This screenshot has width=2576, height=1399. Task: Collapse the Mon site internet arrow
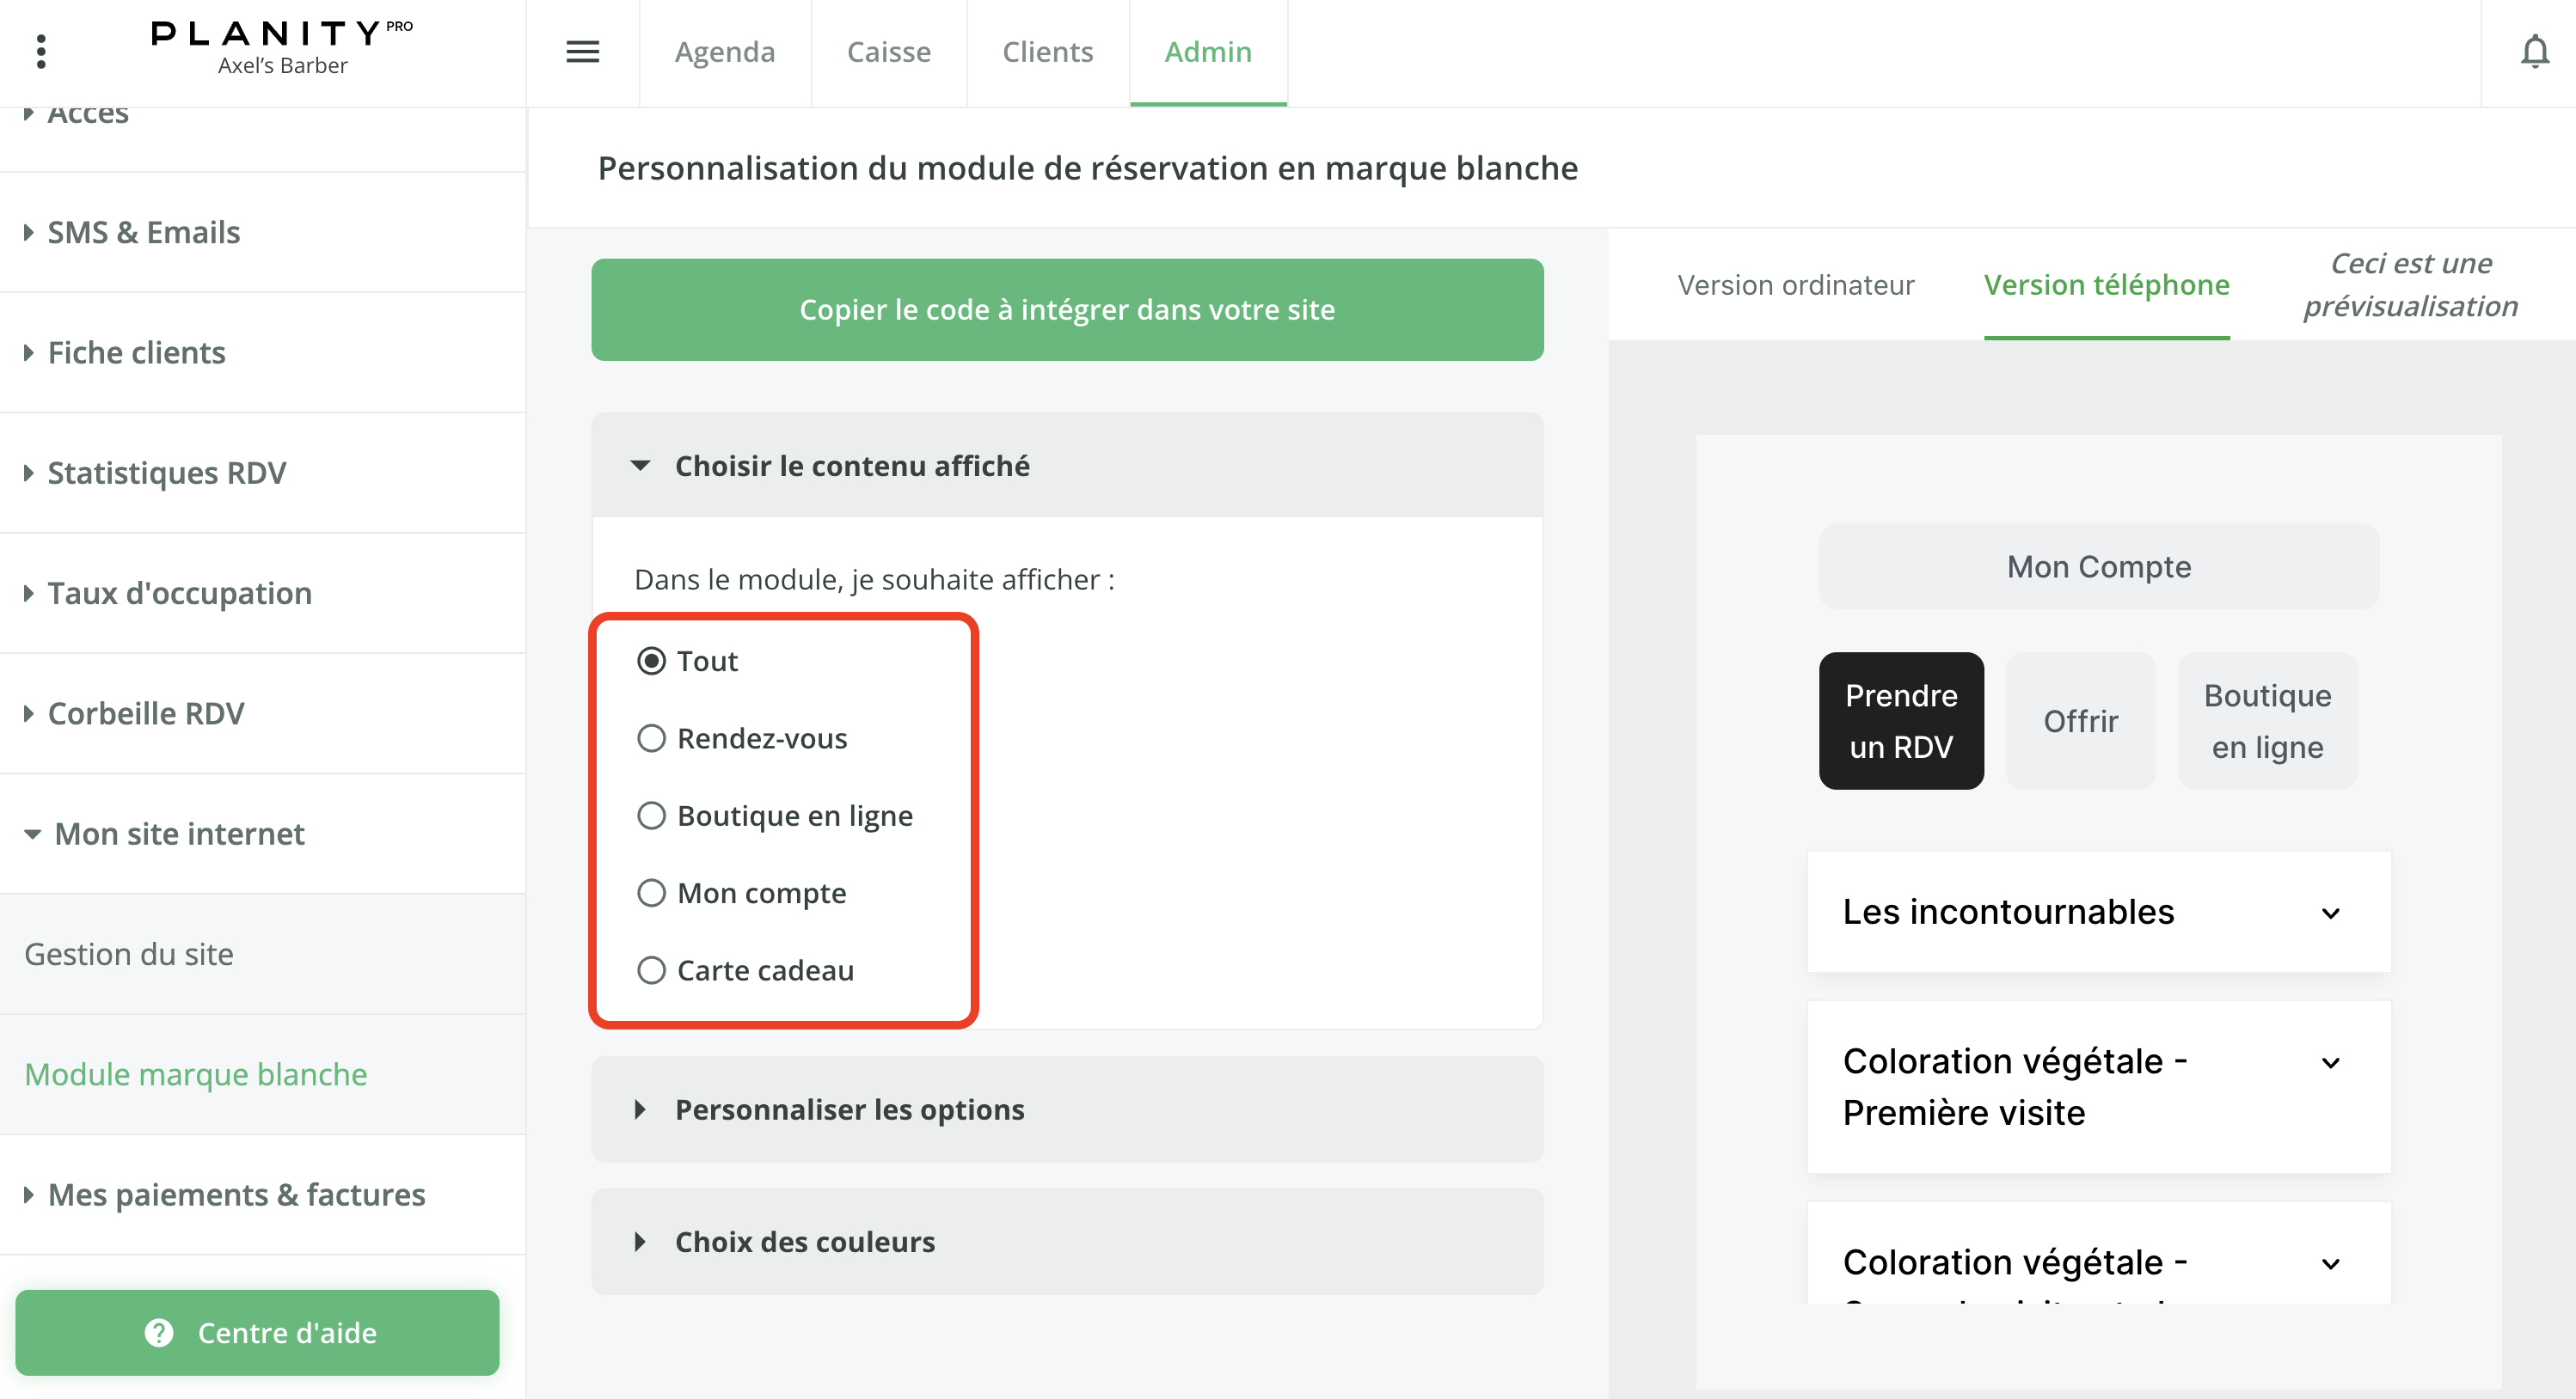coord(32,834)
